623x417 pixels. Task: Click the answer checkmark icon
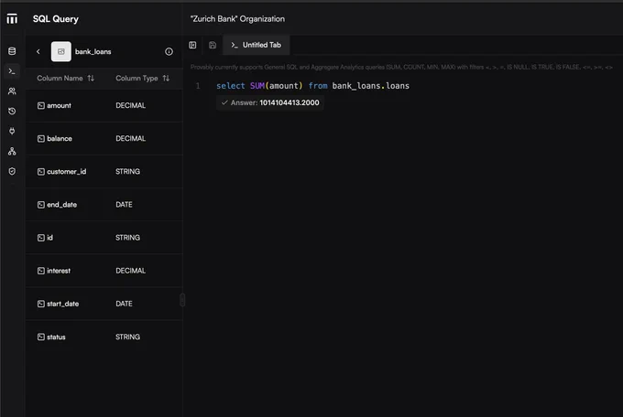point(224,102)
